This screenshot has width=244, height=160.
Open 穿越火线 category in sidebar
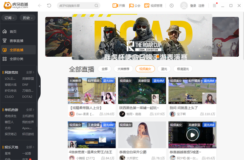coord(11,85)
